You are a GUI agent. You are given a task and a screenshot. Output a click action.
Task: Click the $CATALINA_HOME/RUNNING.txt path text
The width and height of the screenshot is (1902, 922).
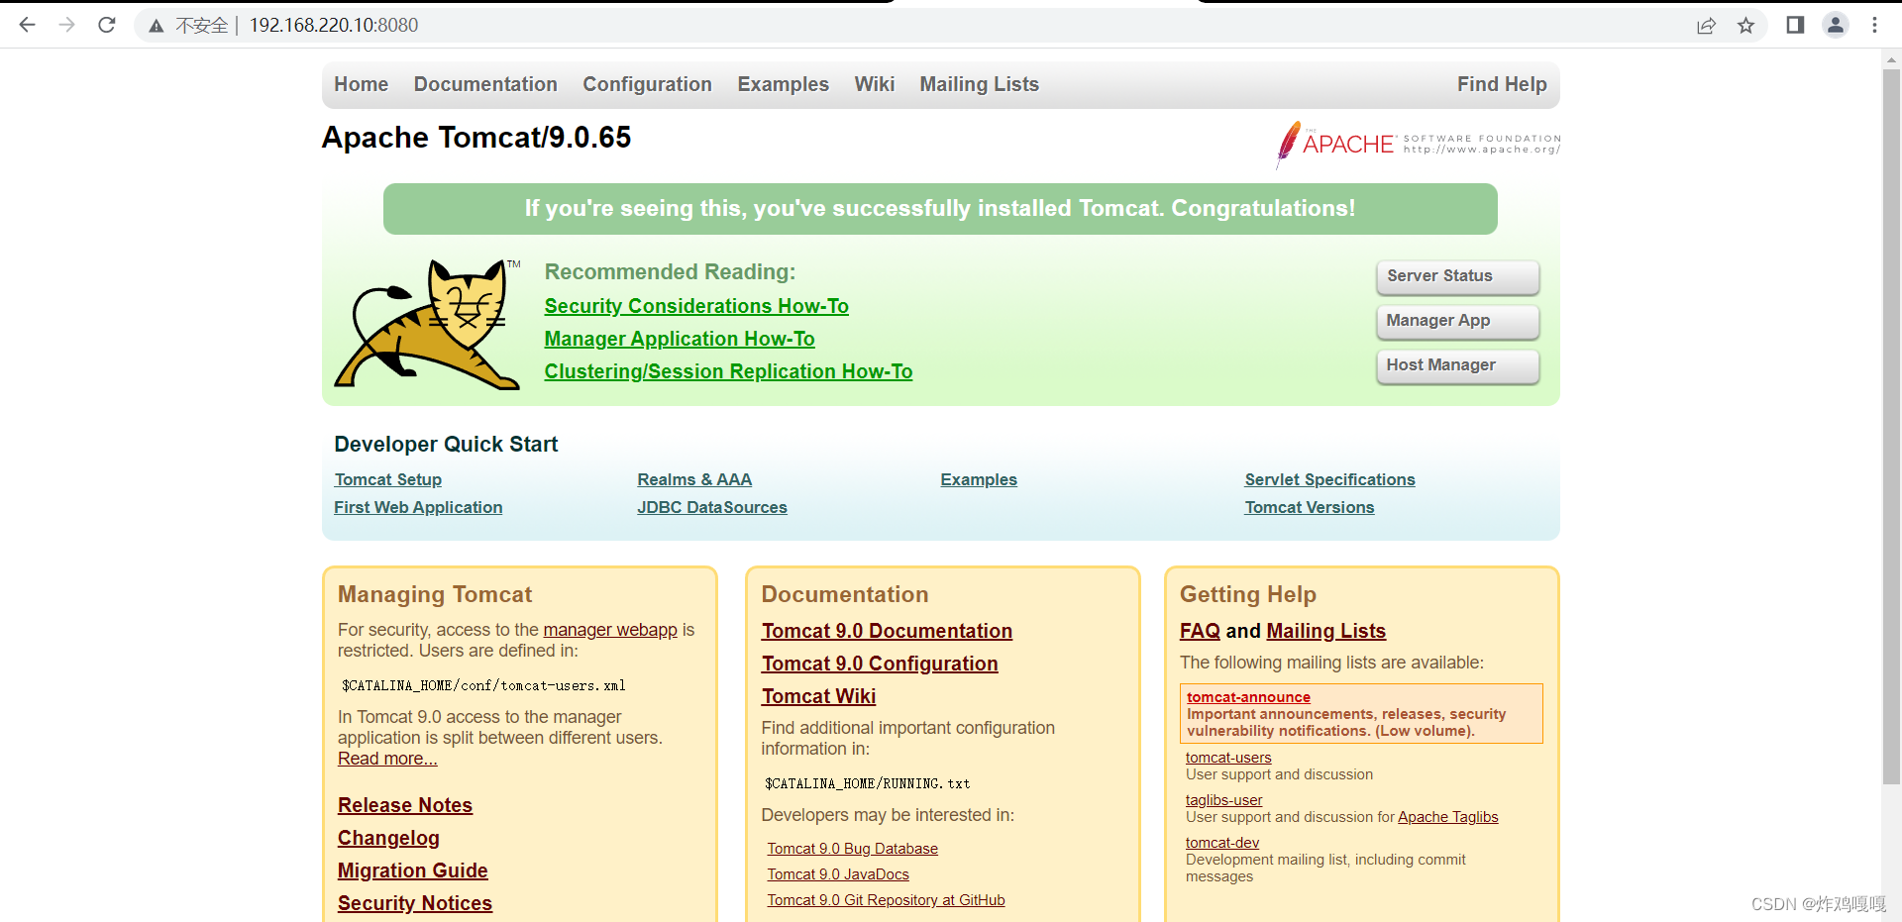(x=867, y=783)
